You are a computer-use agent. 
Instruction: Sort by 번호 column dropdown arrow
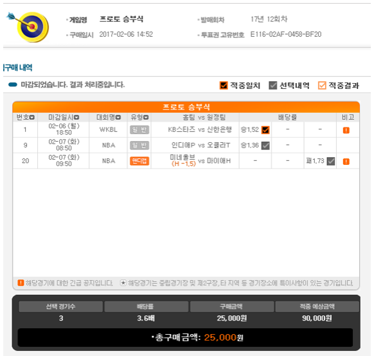(32, 117)
